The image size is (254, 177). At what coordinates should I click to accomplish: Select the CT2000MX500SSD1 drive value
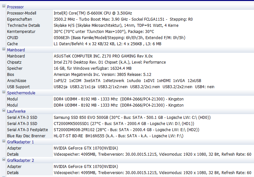coord(124,123)
